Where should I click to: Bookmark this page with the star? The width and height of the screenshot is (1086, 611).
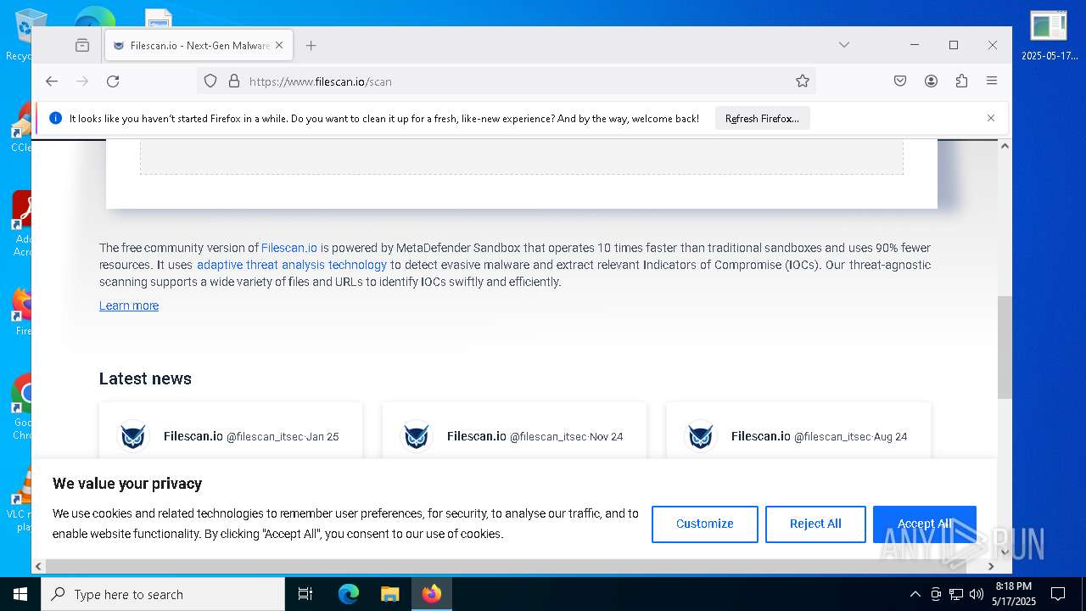802,81
